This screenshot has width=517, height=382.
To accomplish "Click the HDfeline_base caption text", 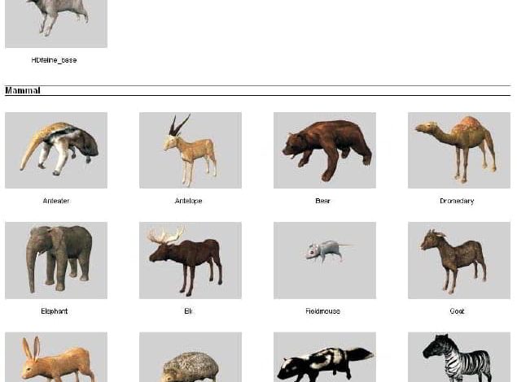I will 54,60.
